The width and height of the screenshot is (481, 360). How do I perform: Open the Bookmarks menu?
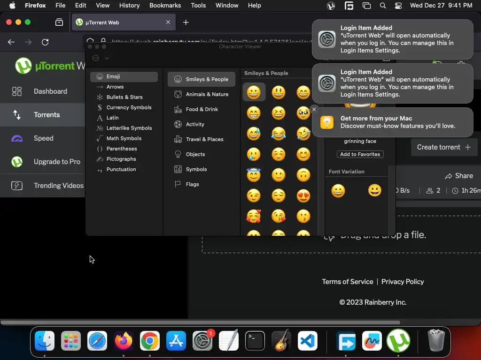165,6
